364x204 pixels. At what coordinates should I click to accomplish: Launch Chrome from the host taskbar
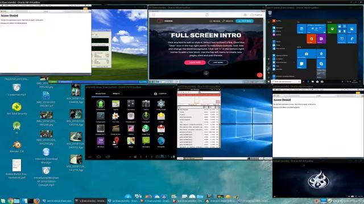pyautogui.click(x=10, y=201)
